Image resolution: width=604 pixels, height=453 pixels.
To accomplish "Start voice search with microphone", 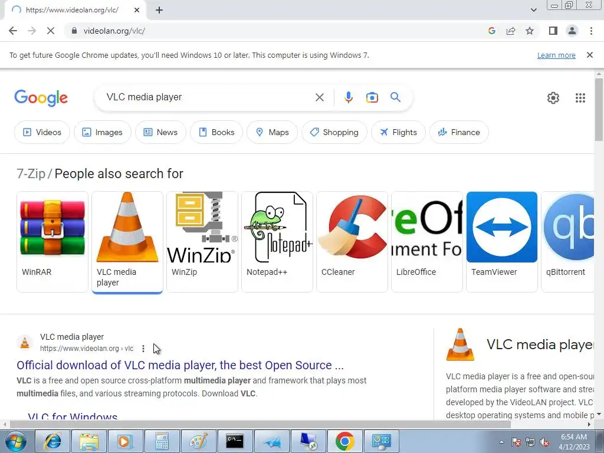I will tap(348, 97).
